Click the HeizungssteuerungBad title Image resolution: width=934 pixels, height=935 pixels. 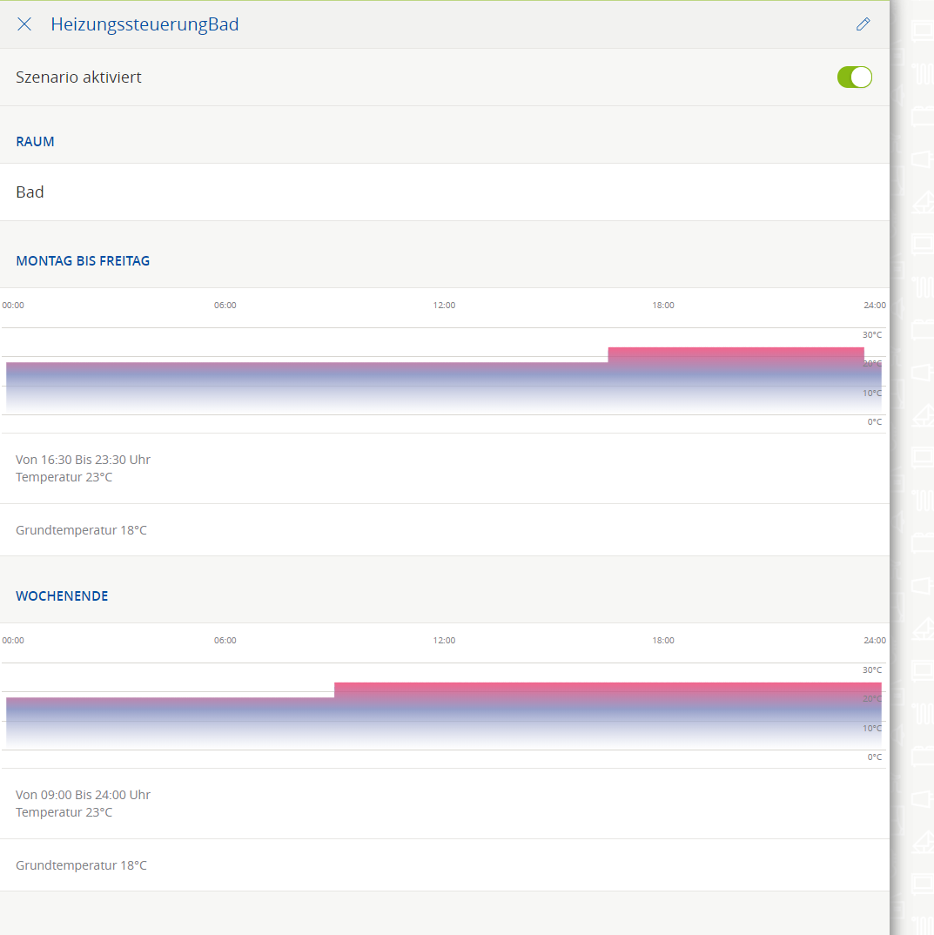(x=144, y=24)
